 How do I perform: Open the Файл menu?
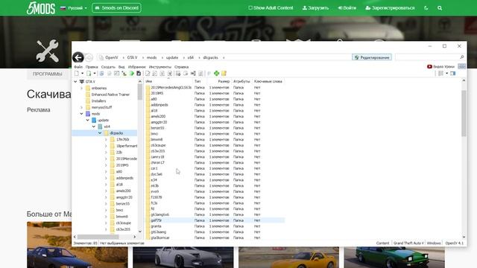point(78,67)
